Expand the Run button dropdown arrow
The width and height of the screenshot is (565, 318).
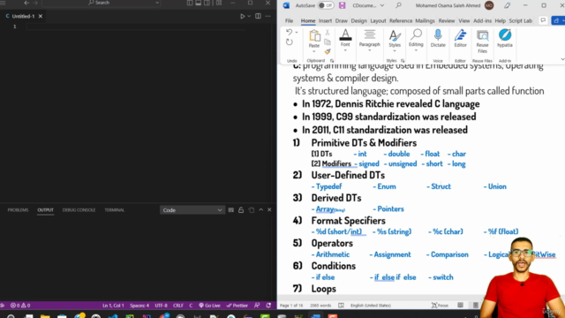[249, 16]
